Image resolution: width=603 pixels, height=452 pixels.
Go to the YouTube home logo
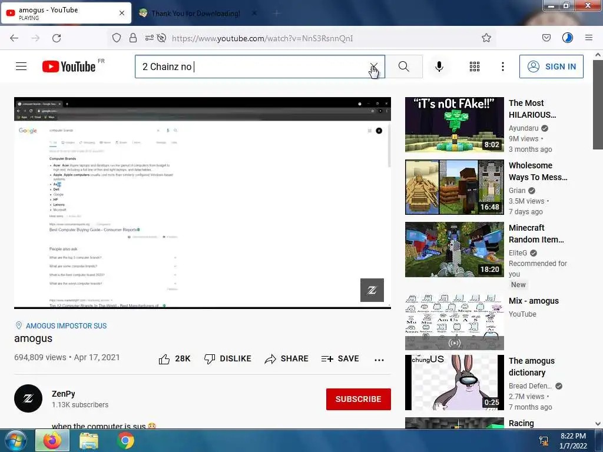point(69,67)
